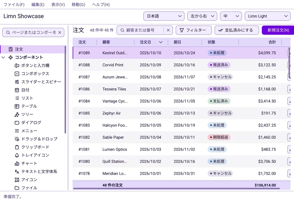Screen dimensions: 294x201
Task: Open the 注文 page icon in sidebar
Action: 11,49
